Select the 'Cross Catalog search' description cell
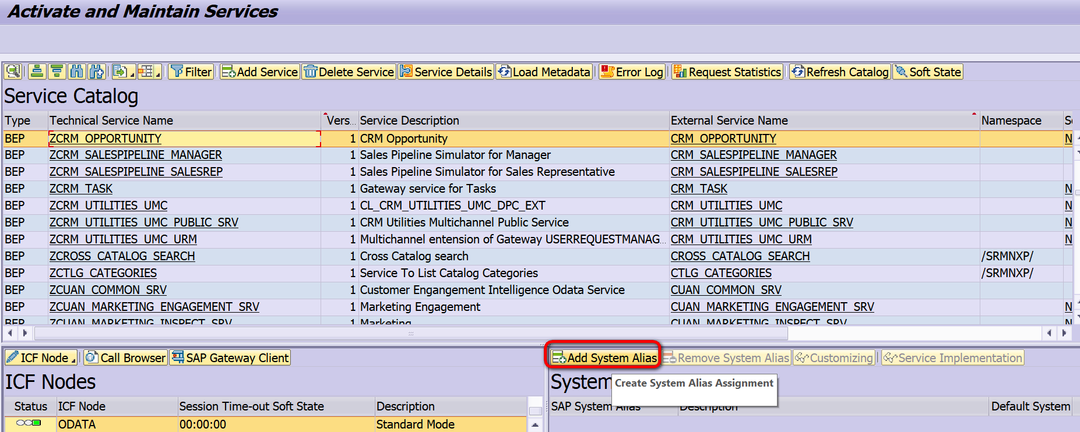 513,256
